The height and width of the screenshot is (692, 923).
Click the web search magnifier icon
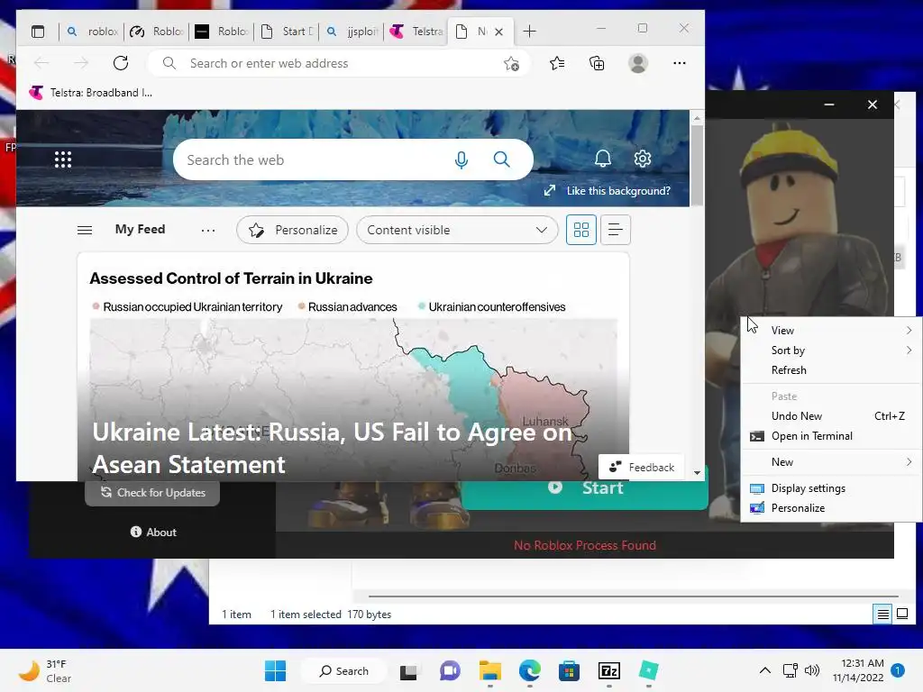point(501,159)
